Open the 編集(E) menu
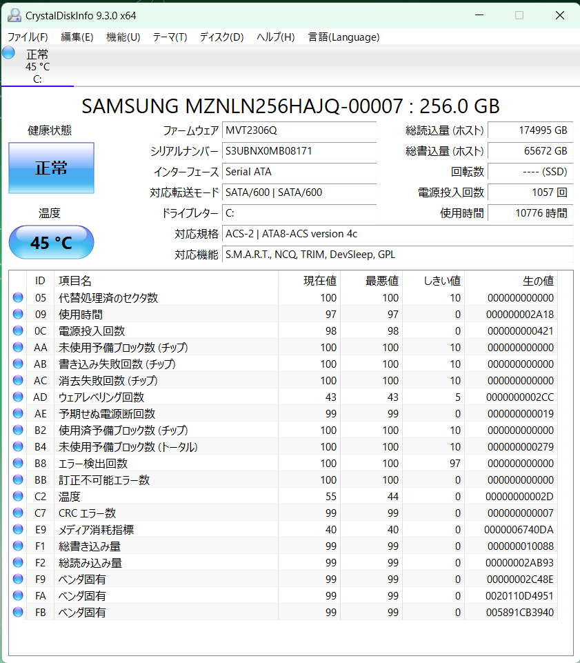Image resolution: width=580 pixels, height=663 pixels. 77,37
